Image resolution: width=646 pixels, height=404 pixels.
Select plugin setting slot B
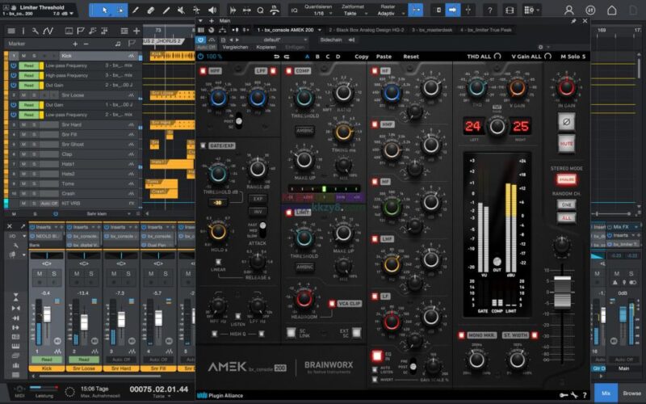click(317, 57)
